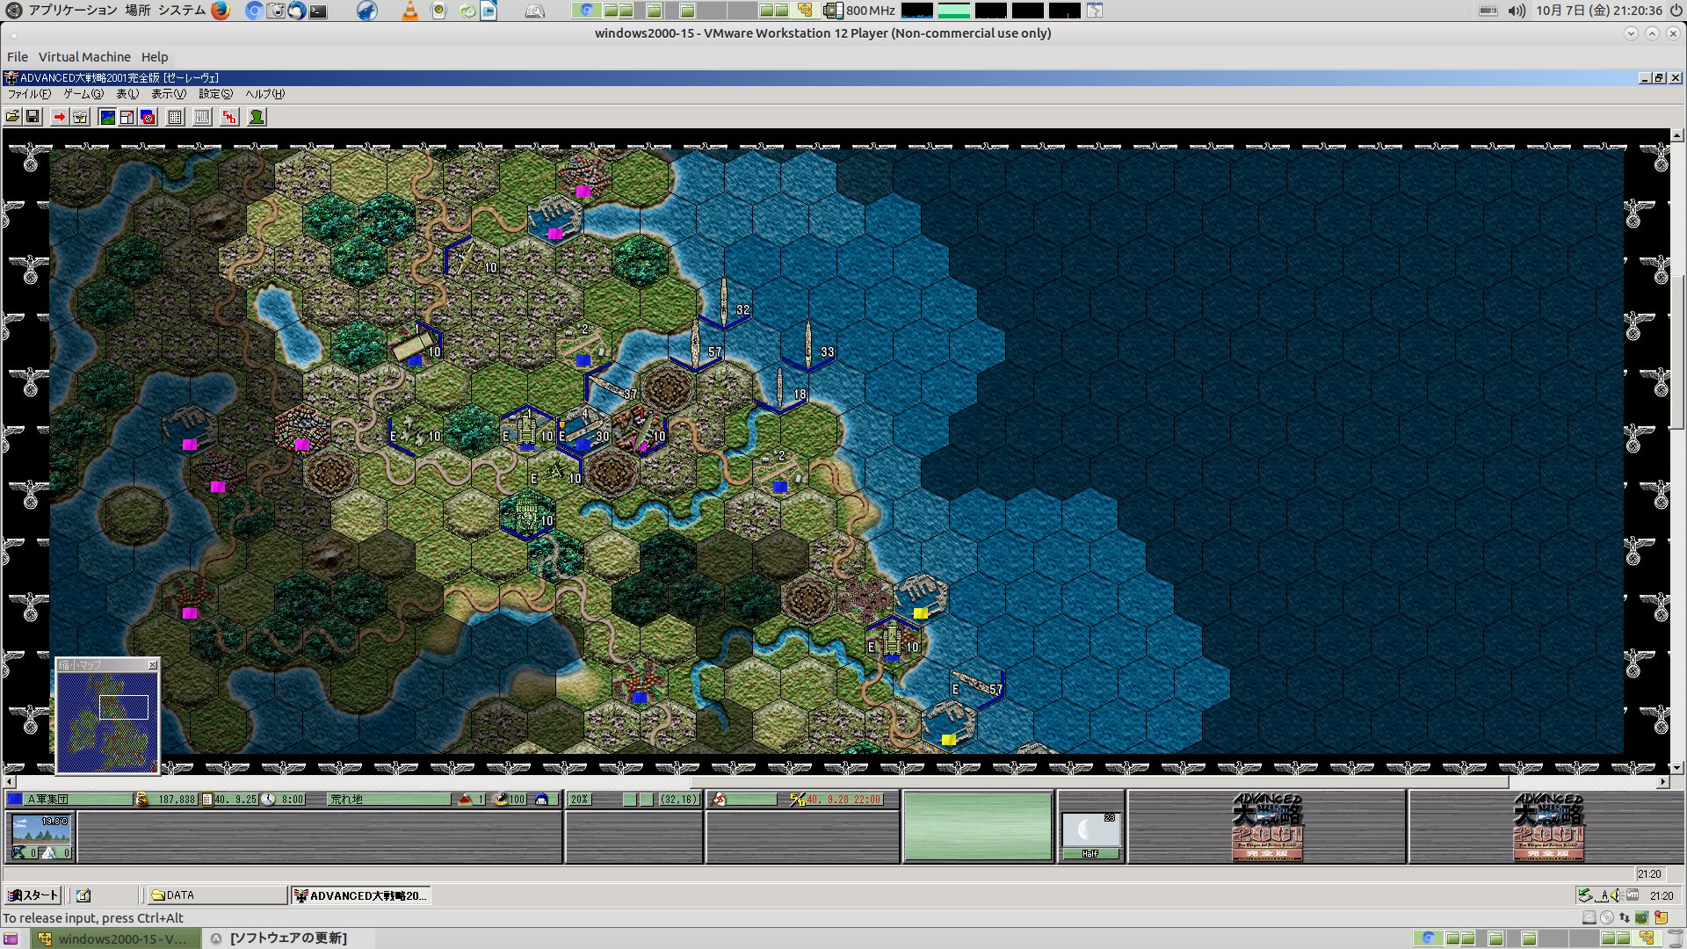The height and width of the screenshot is (949, 1687).
Task: Click the clock icon beside 8:00
Action: point(269,800)
